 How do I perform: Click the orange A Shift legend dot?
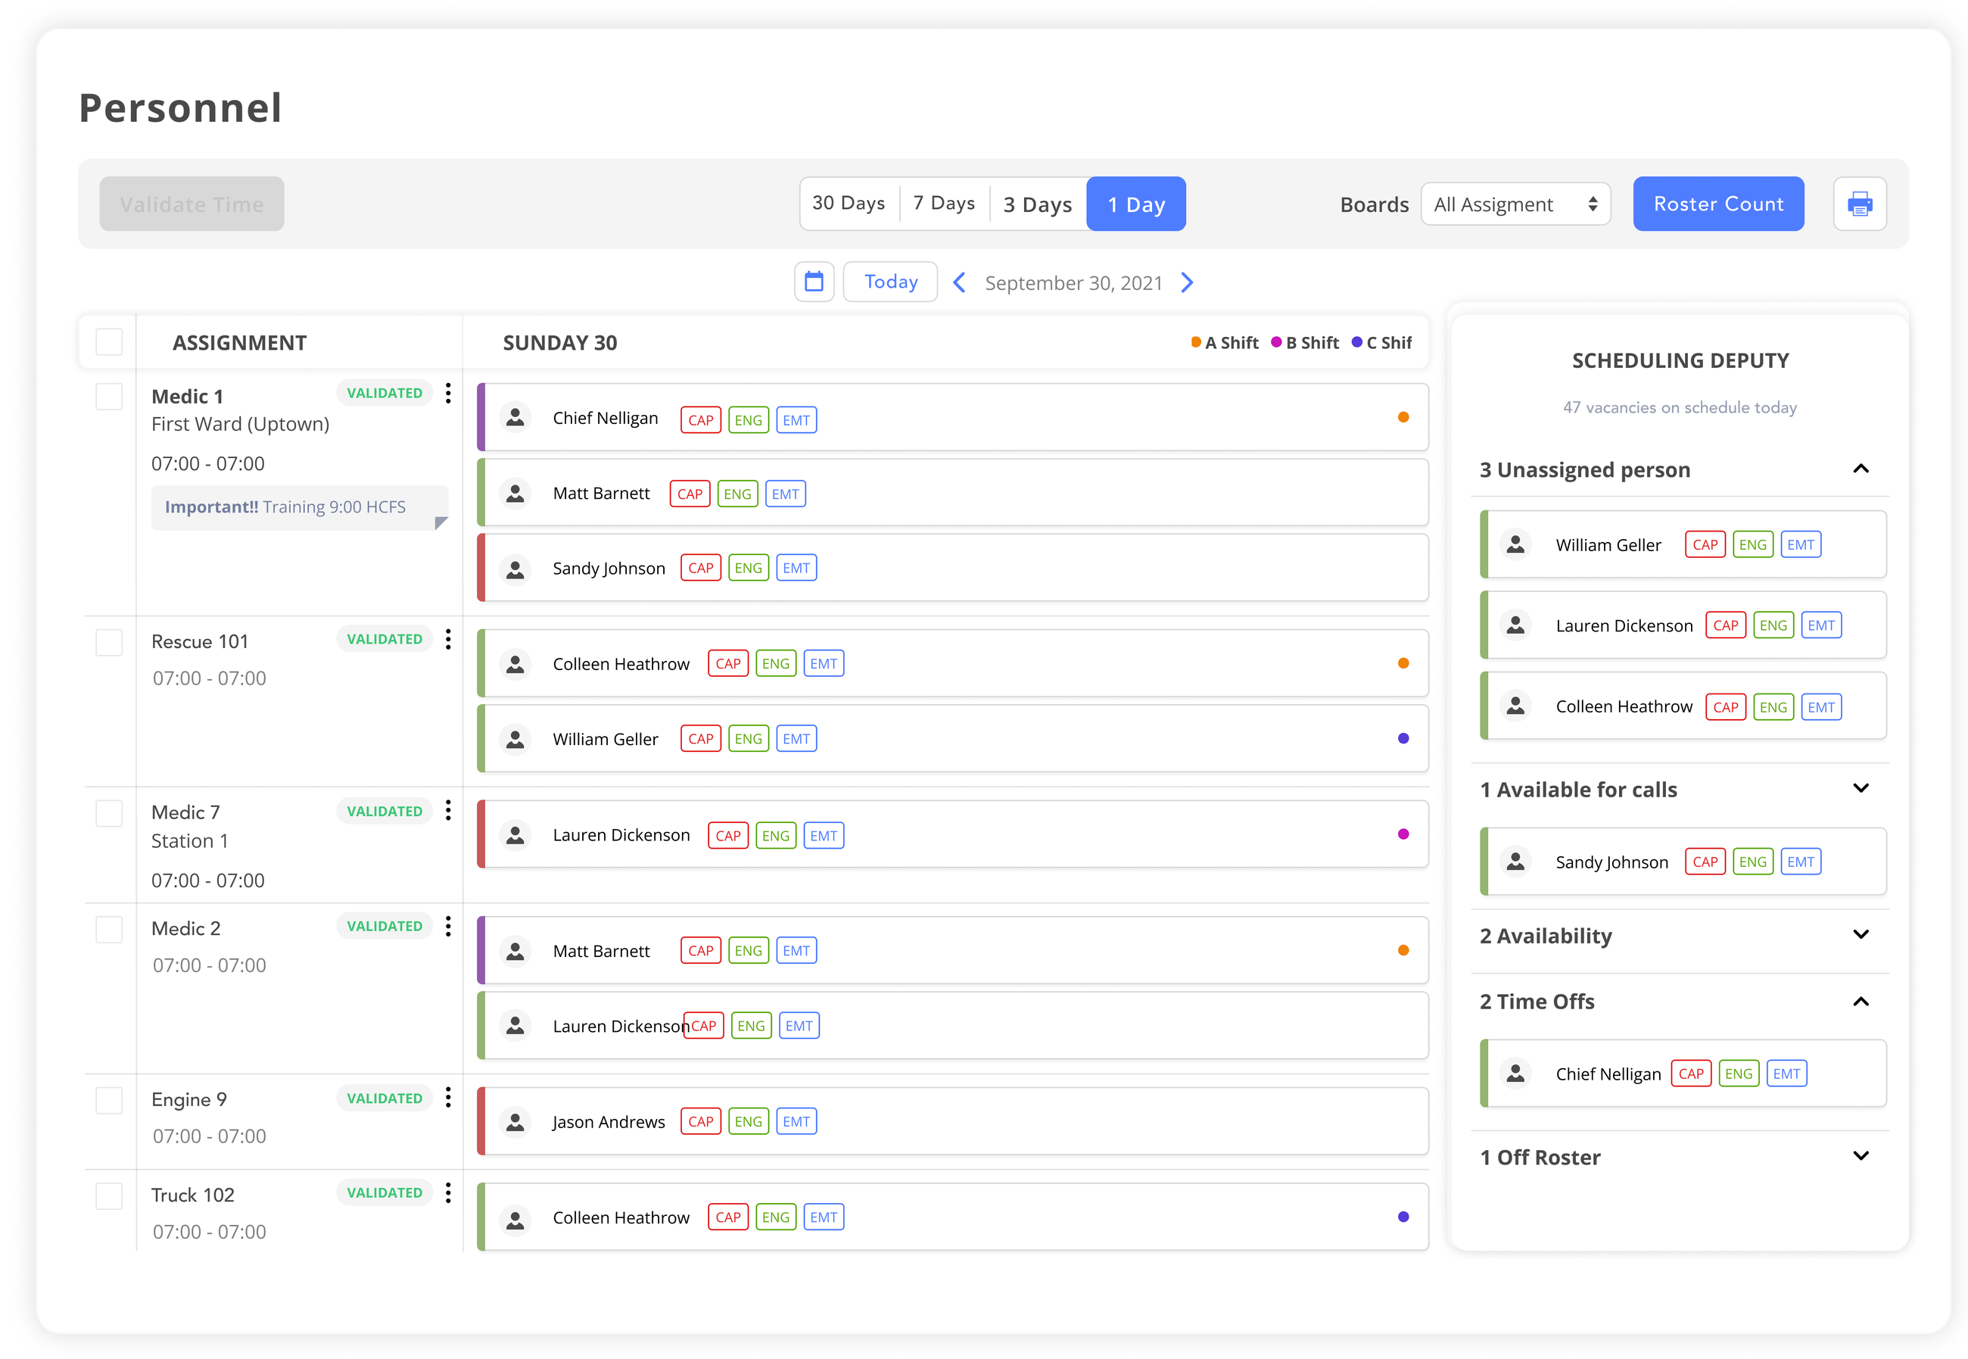(x=1194, y=342)
